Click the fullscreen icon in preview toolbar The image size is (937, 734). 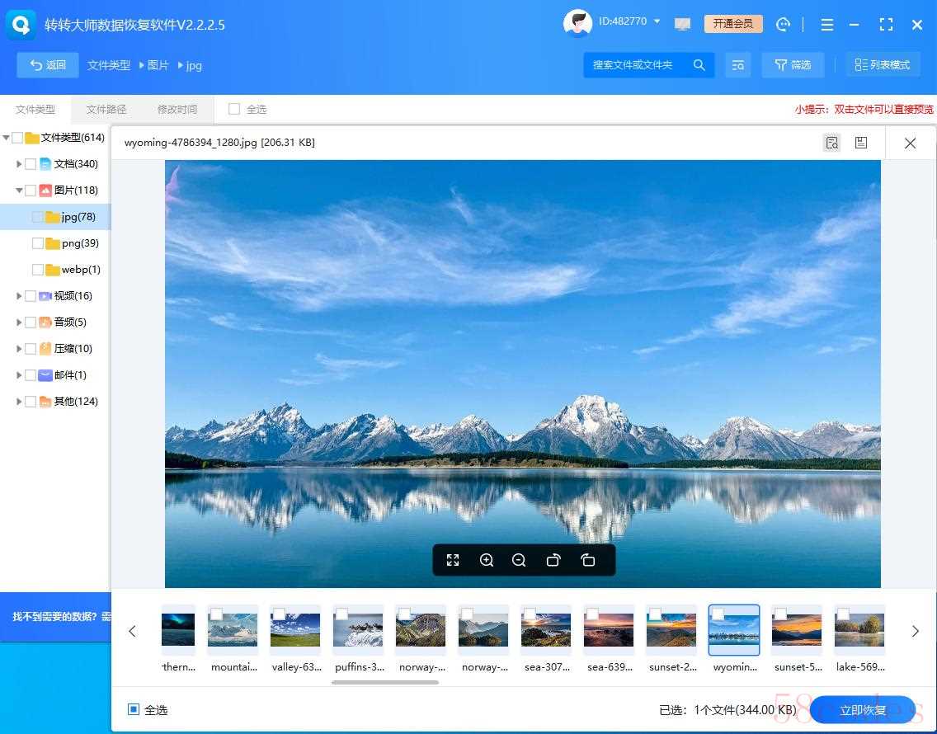[453, 560]
